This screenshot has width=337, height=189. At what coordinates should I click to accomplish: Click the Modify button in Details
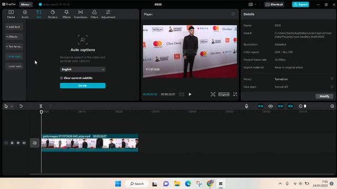point(324,96)
